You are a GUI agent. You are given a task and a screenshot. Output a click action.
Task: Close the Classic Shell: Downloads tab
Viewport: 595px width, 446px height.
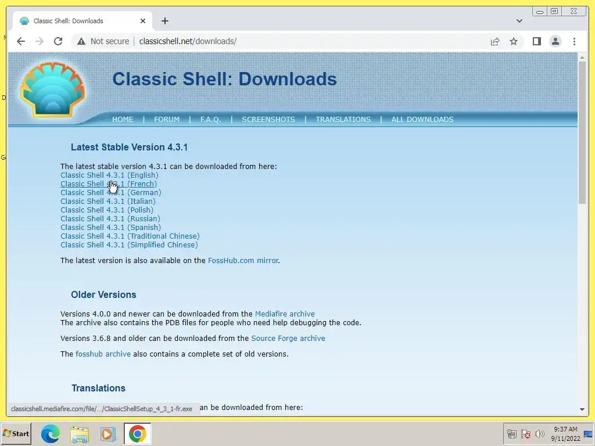(x=143, y=21)
